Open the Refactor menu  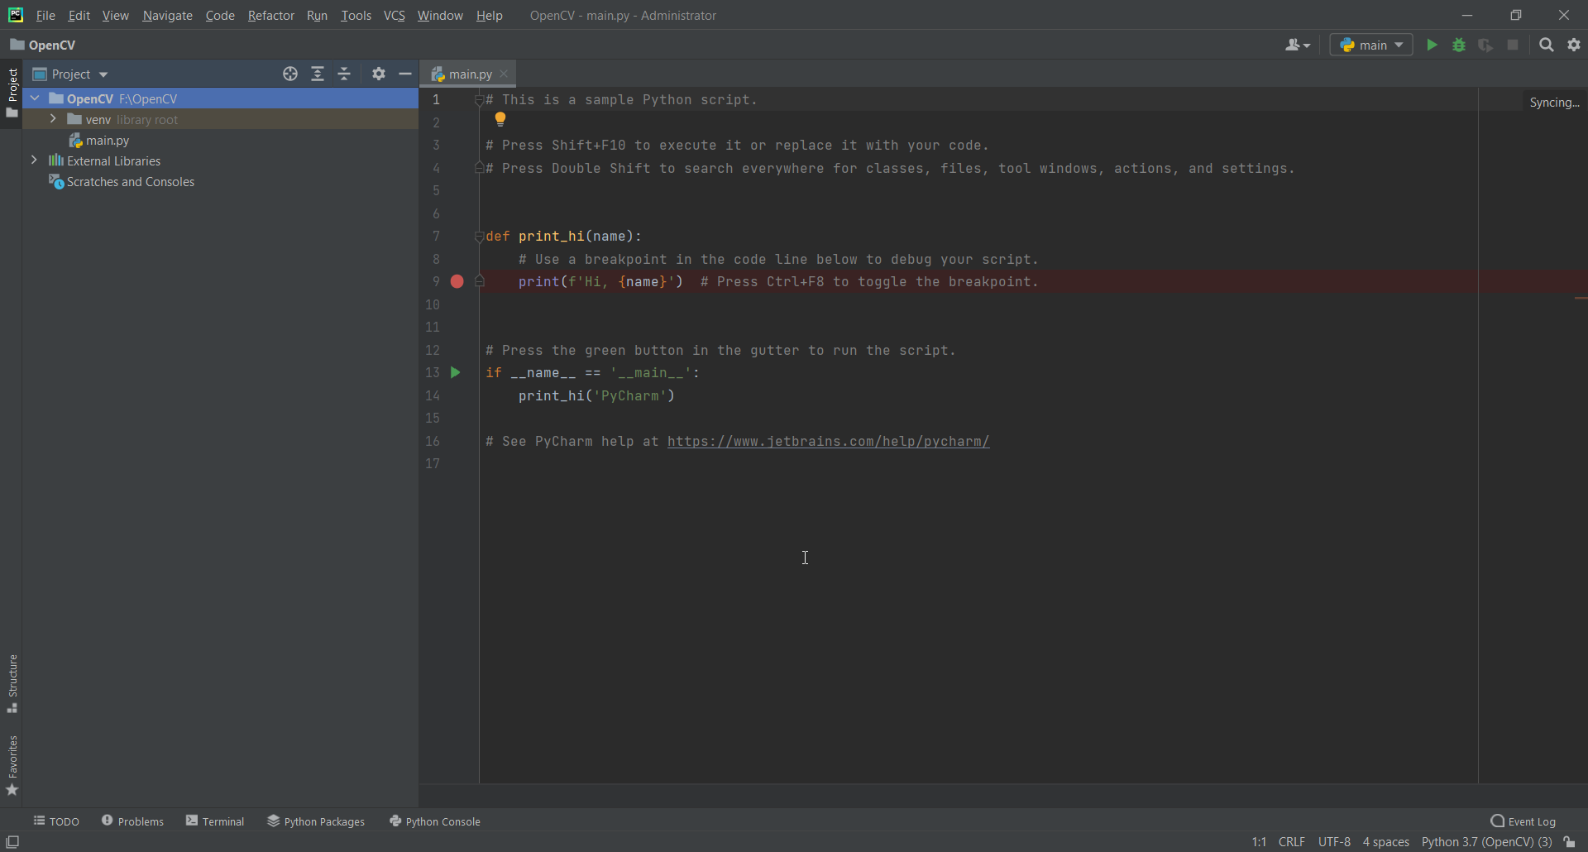point(270,16)
